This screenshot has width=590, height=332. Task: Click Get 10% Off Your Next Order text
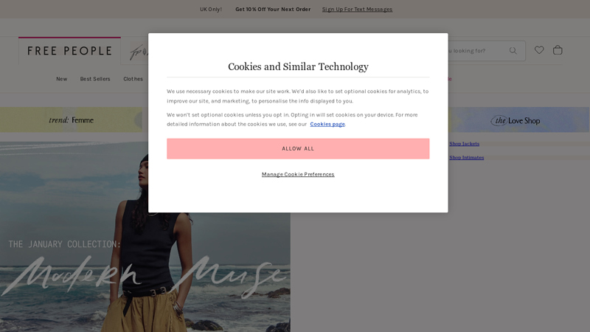point(273,10)
